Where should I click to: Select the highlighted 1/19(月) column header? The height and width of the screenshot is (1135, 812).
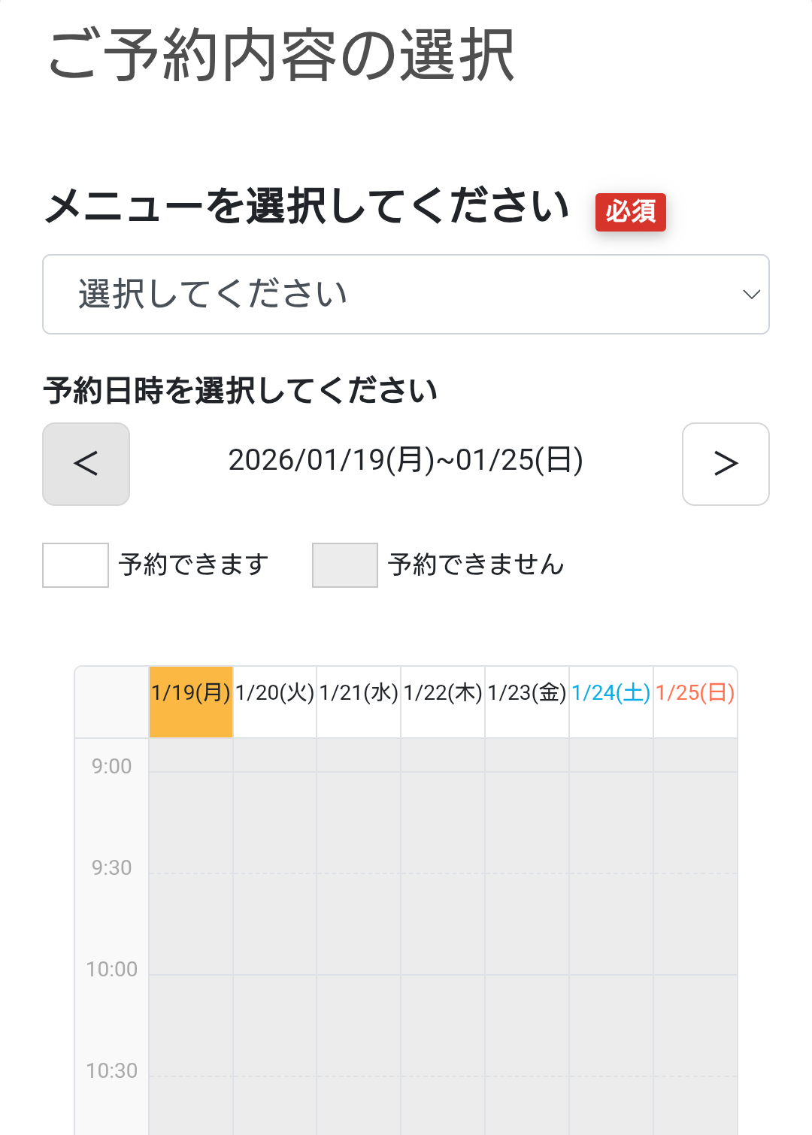click(x=190, y=693)
